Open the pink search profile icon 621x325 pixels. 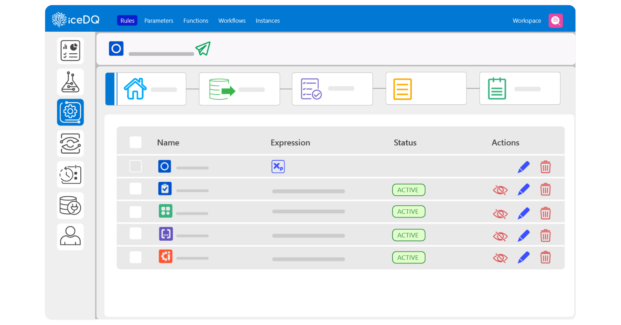coord(556,20)
